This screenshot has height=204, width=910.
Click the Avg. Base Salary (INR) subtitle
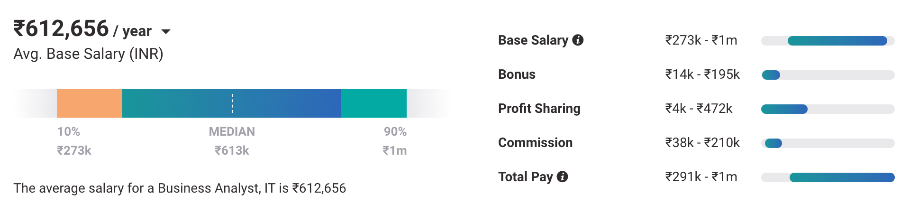[x=88, y=54]
